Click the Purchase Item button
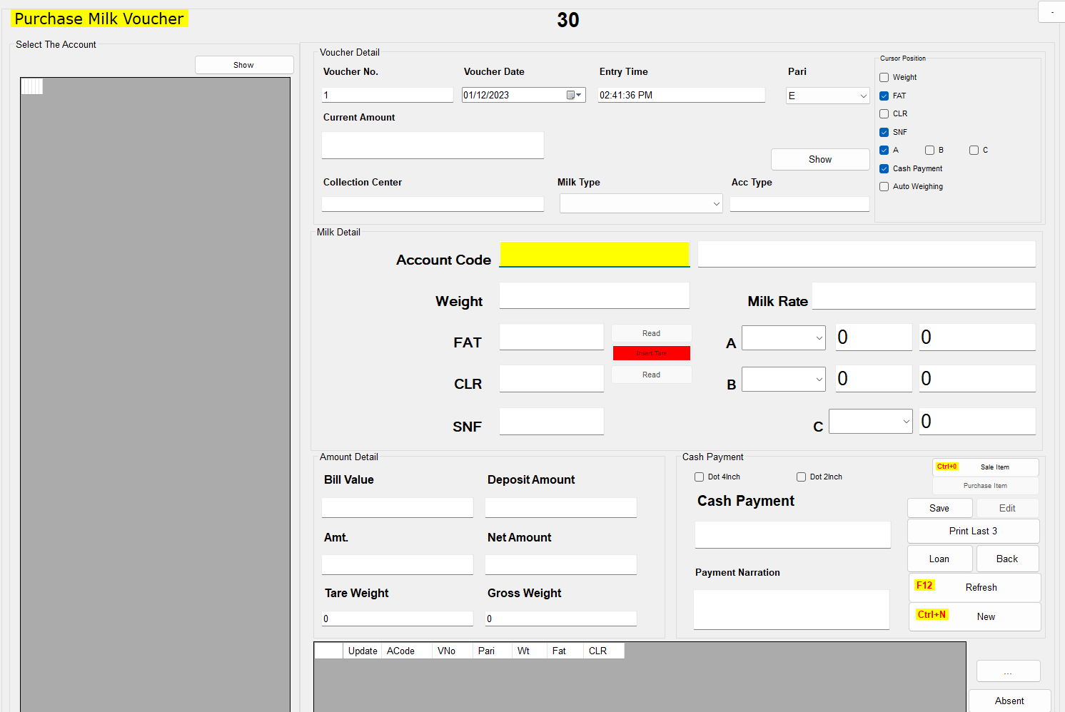Viewport: 1065px width, 712px height. click(986, 486)
